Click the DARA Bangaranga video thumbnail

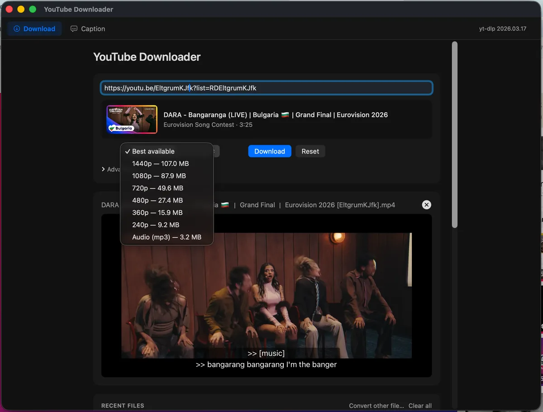pyautogui.click(x=132, y=120)
